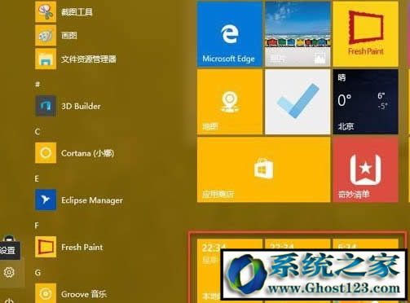This screenshot has height=303, width=410.
Task: Select the Groove 音乐 text label
Action: (x=84, y=294)
